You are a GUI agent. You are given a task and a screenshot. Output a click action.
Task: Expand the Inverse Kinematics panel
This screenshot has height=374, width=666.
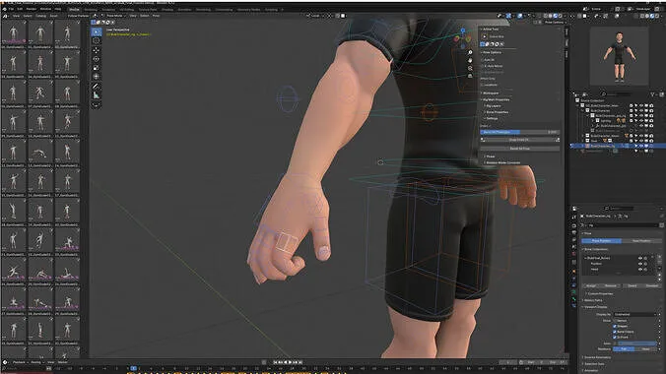pyautogui.click(x=597, y=357)
